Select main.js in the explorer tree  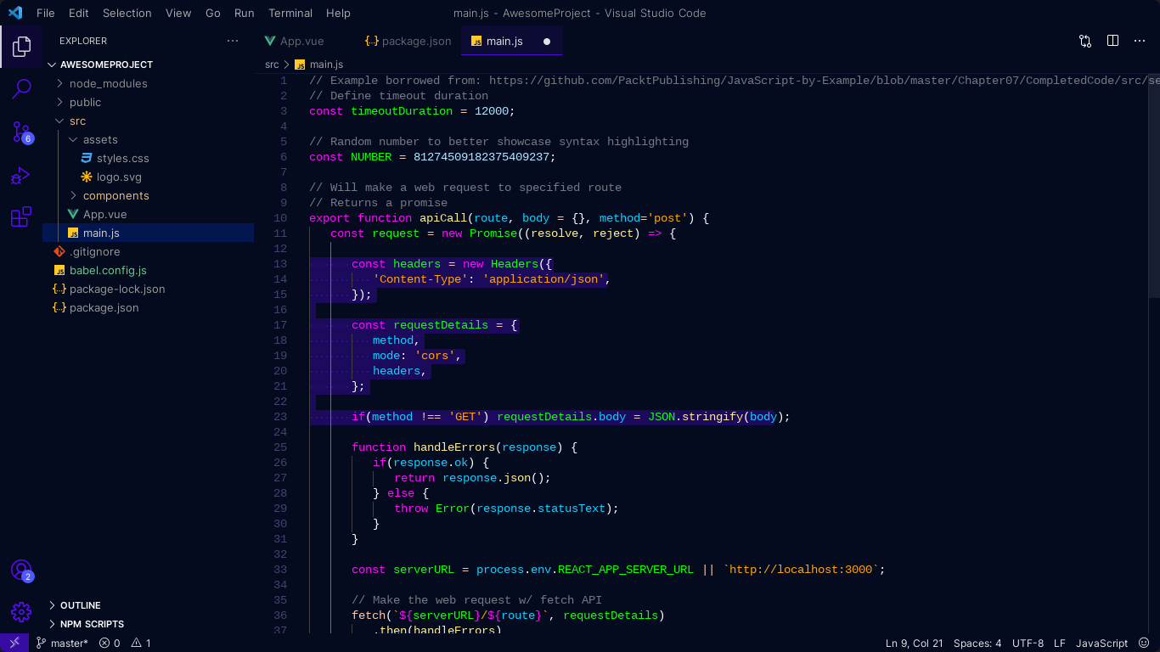coord(148,233)
